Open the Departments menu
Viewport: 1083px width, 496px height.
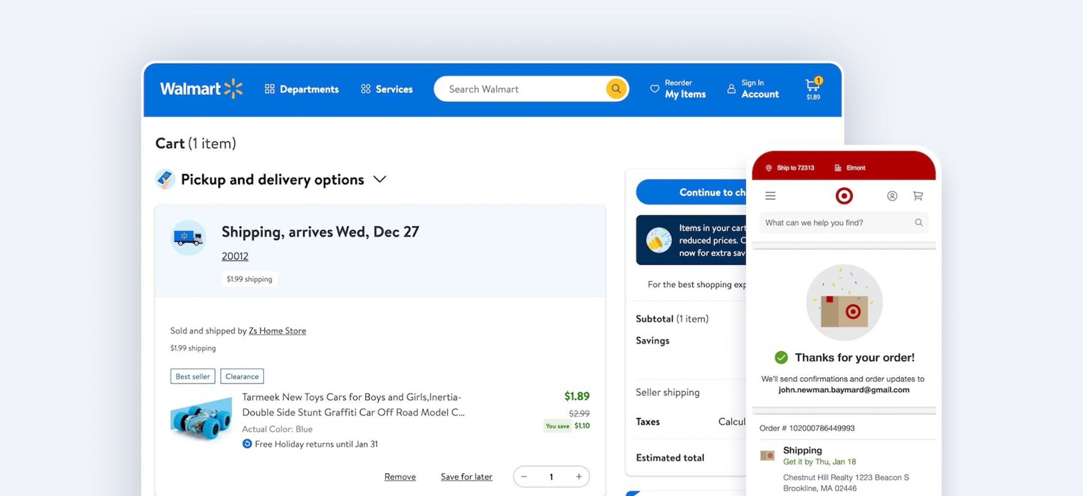[x=301, y=89]
